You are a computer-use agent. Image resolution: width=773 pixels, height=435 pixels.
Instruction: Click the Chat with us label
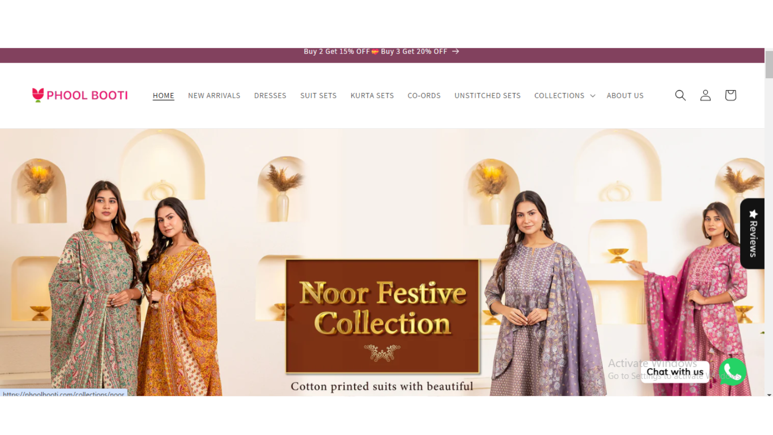click(675, 372)
